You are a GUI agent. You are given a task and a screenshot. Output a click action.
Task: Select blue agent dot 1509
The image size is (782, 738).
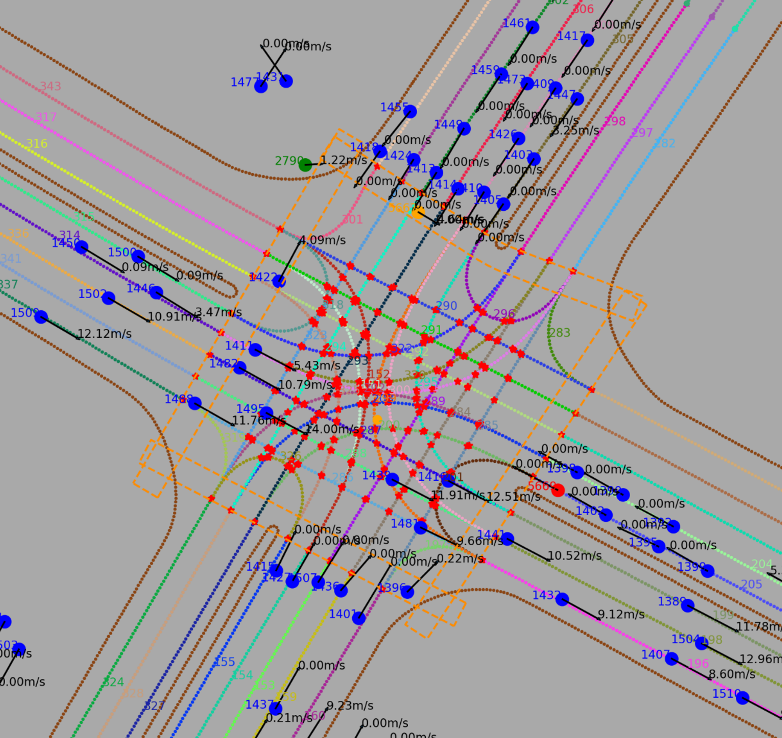41,317
